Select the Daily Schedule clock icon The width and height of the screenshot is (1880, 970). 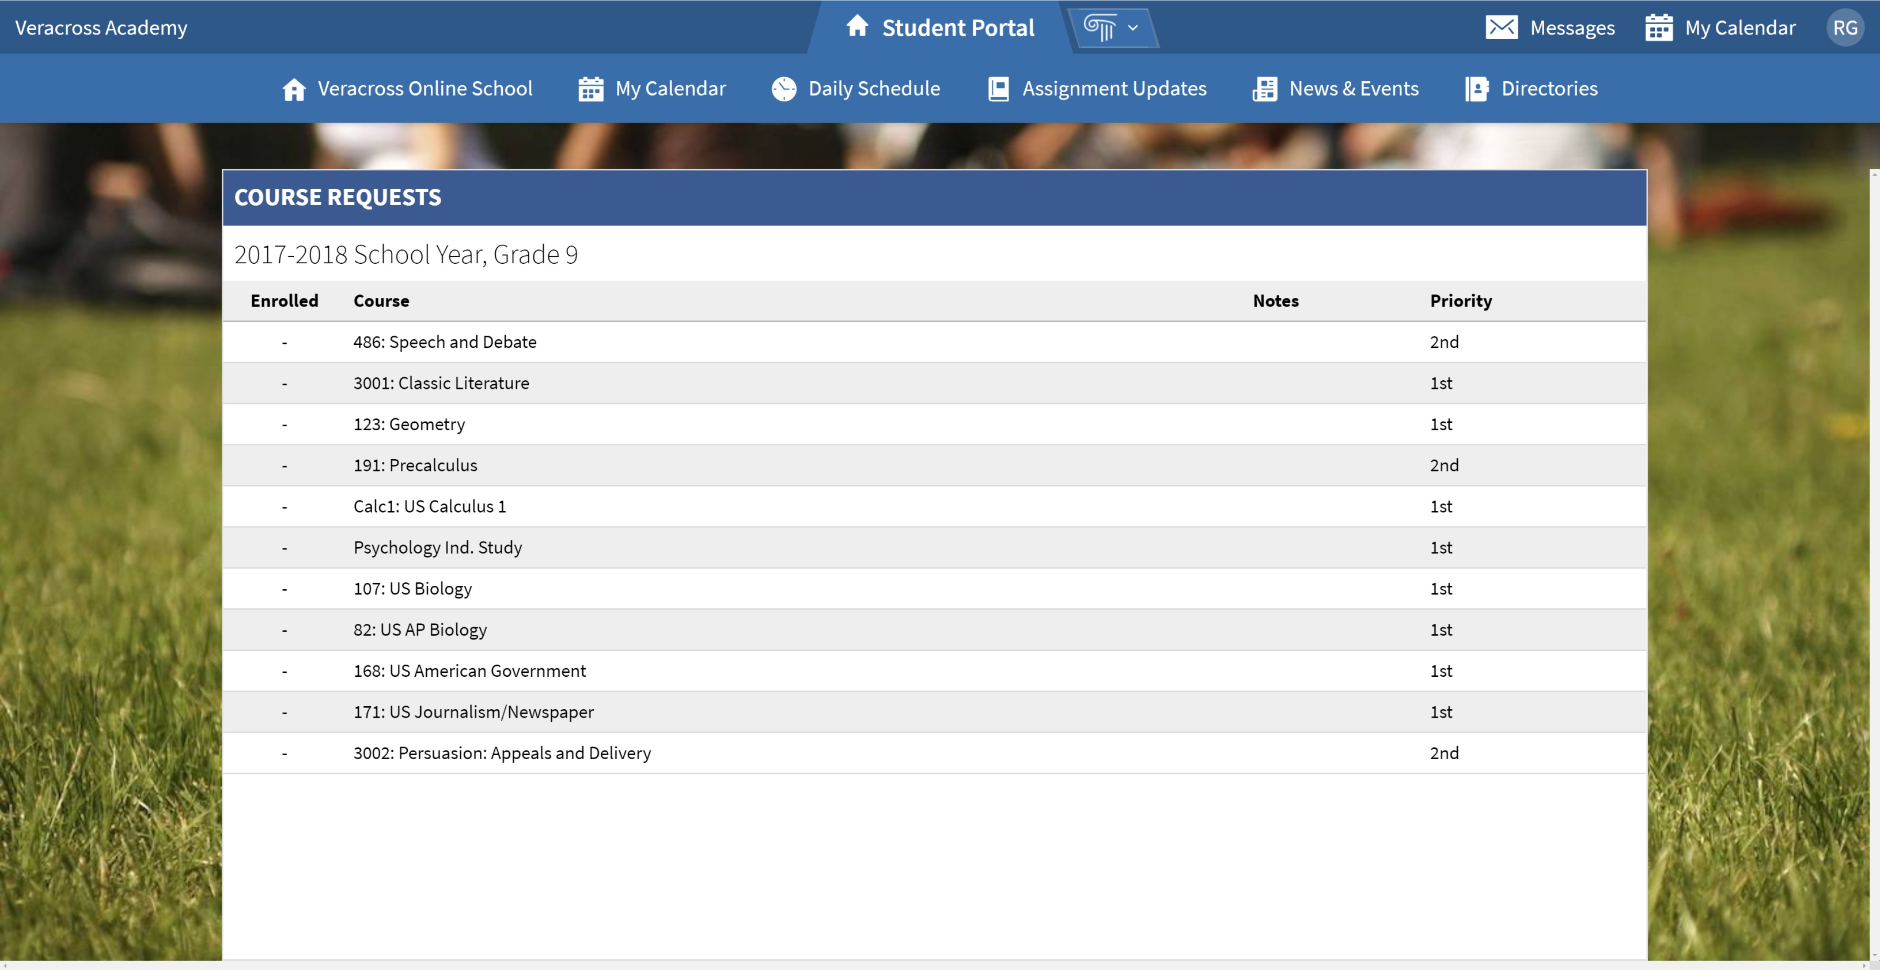(x=783, y=88)
